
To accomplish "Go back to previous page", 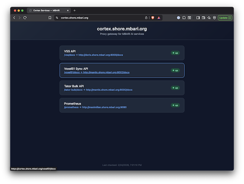I will tap(14, 18).
